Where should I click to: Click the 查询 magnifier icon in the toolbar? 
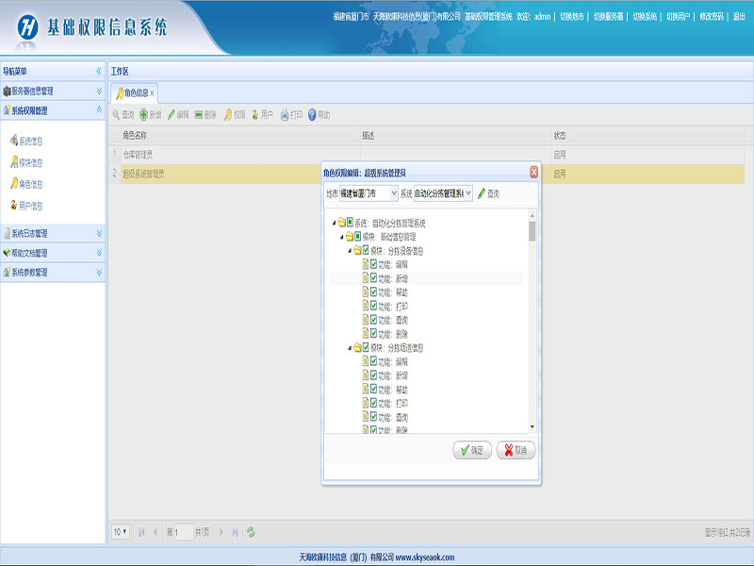(x=117, y=114)
